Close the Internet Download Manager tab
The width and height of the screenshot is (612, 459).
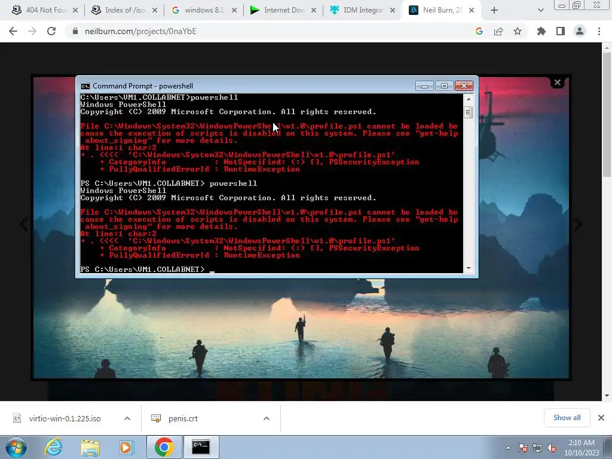[x=313, y=11]
